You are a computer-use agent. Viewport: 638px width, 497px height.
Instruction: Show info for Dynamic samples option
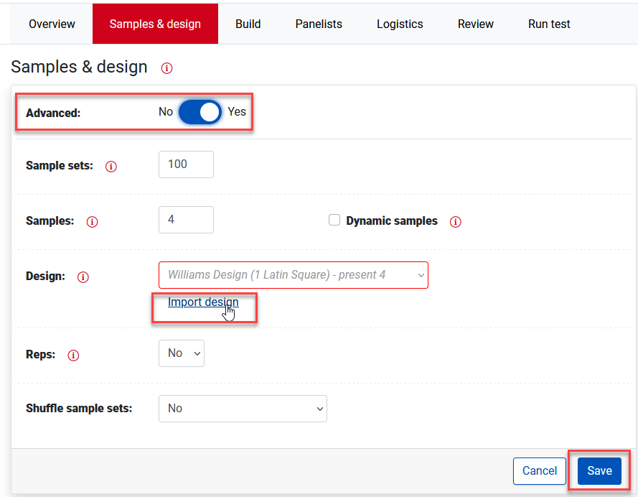tap(455, 222)
